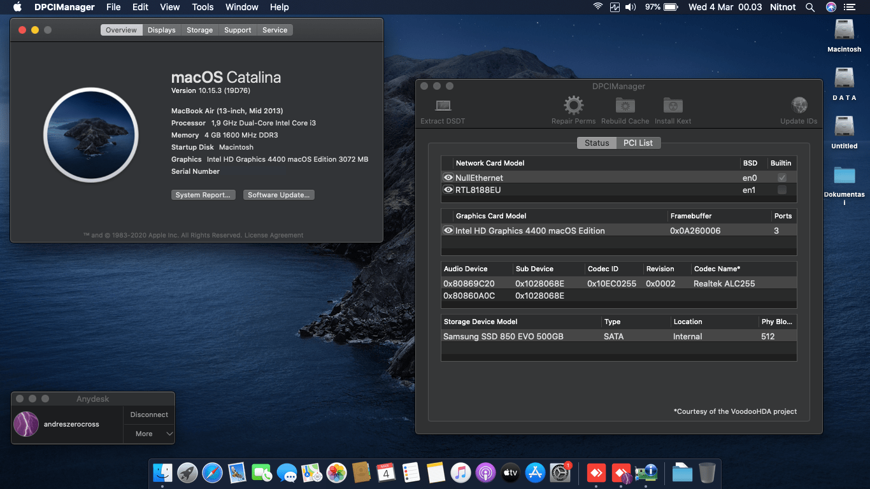Open the Service tab
Image resolution: width=870 pixels, height=489 pixels.
point(275,30)
